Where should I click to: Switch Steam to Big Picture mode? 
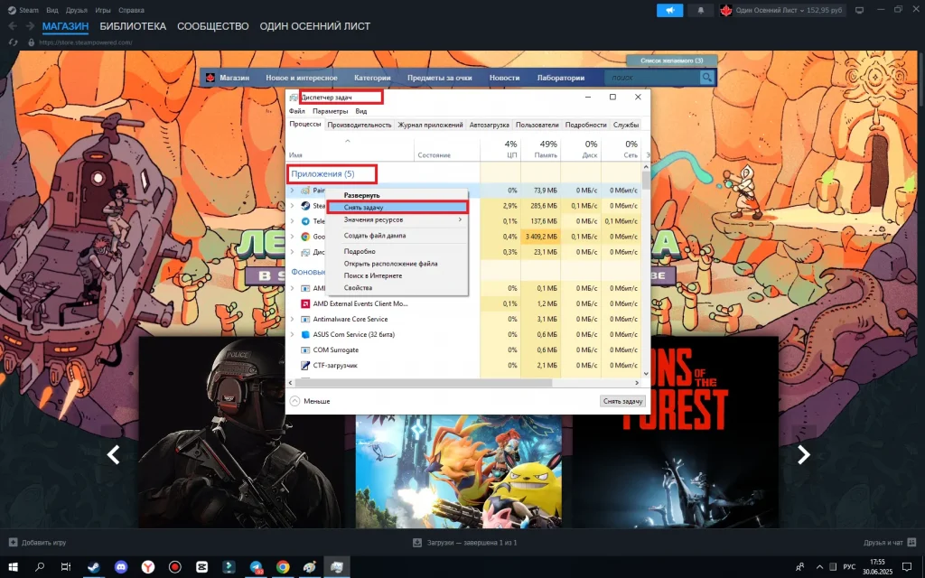tap(860, 10)
